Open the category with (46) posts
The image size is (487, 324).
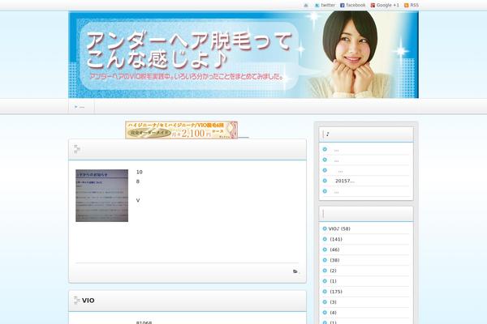pyautogui.click(x=334, y=250)
